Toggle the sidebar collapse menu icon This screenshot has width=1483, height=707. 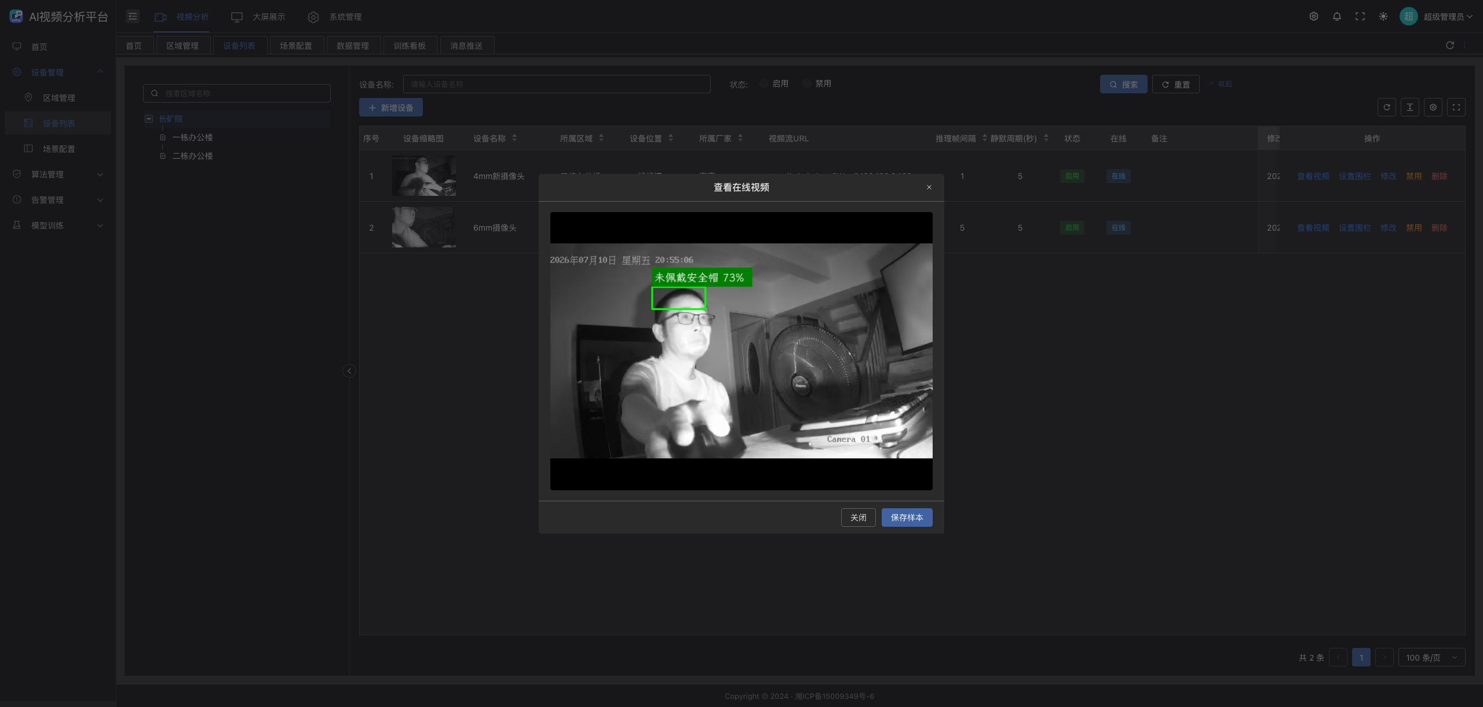click(x=133, y=16)
